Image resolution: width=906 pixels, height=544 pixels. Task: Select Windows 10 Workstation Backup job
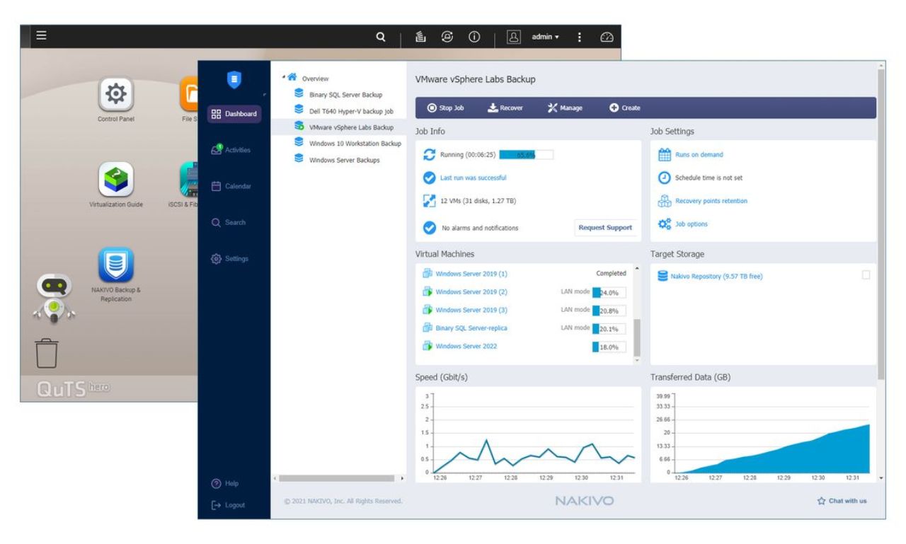355,144
